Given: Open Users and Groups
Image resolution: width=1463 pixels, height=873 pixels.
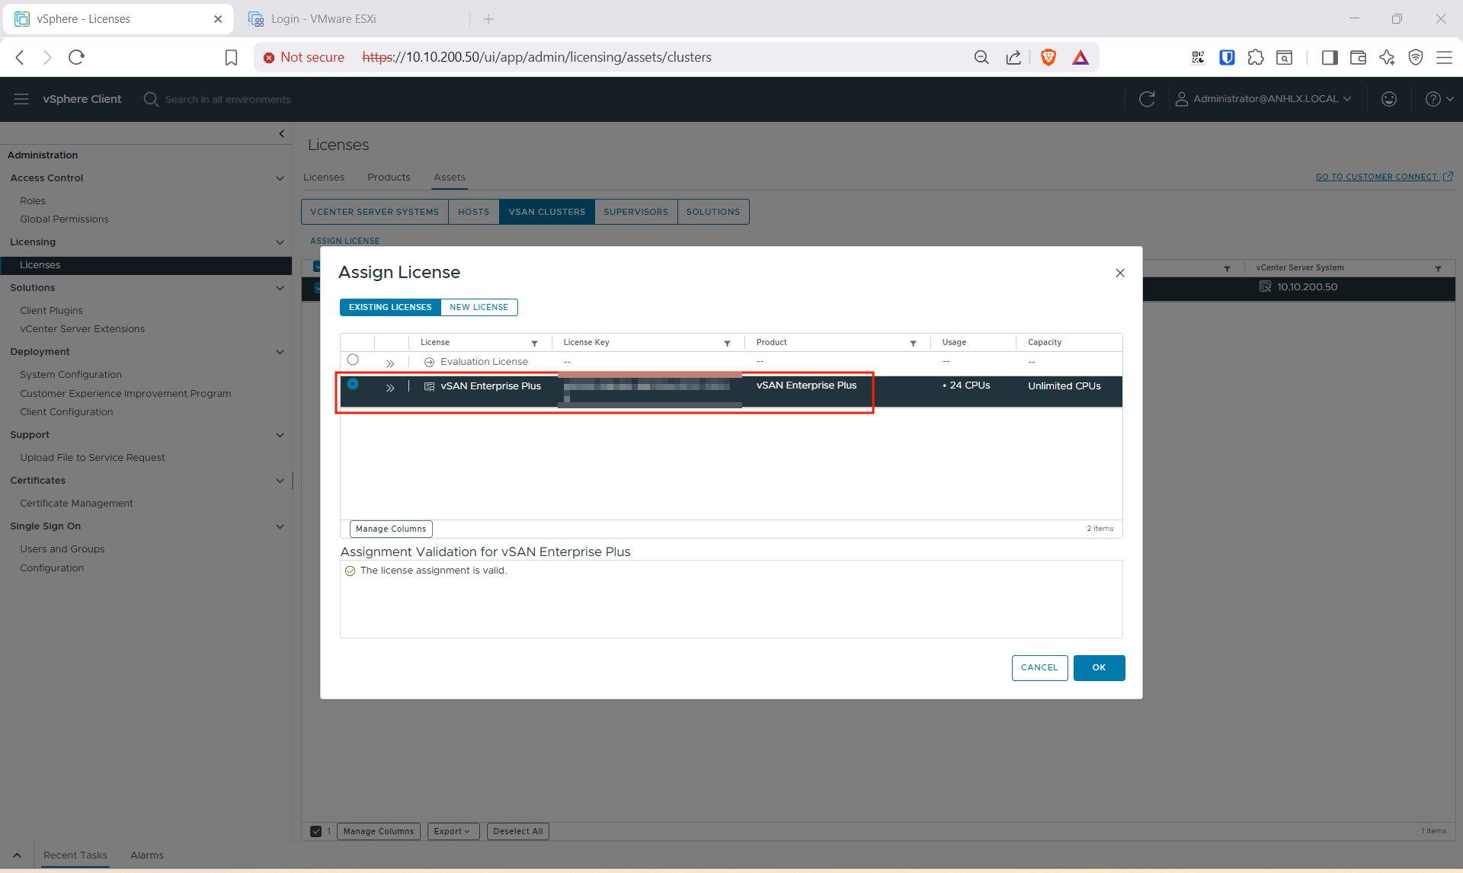Looking at the screenshot, I should coord(62,548).
